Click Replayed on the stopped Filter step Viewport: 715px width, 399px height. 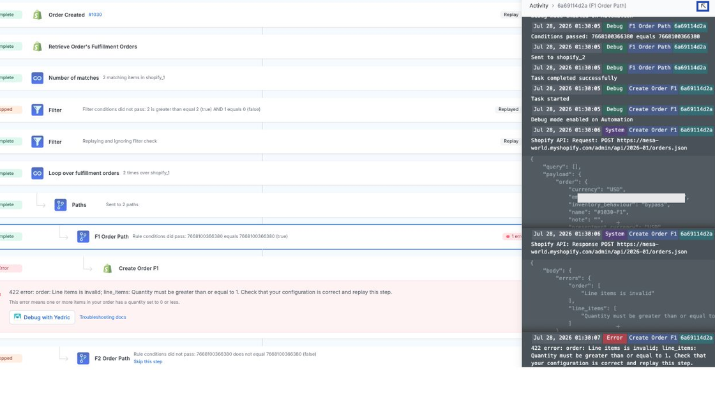tap(508, 109)
